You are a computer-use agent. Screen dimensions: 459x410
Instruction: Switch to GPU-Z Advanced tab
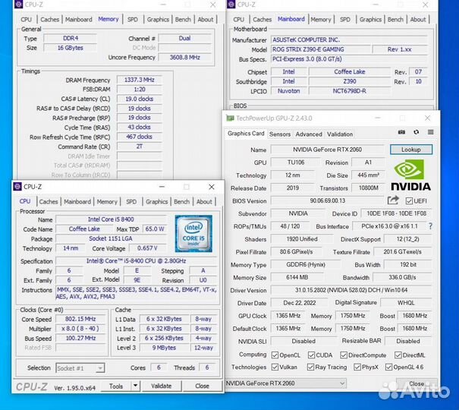pyautogui.click(x=309, y=134)
